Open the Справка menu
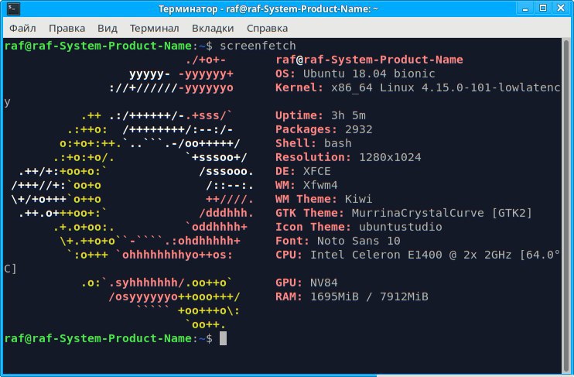This screenshot has width=574, height=377. tap(267, 28)
